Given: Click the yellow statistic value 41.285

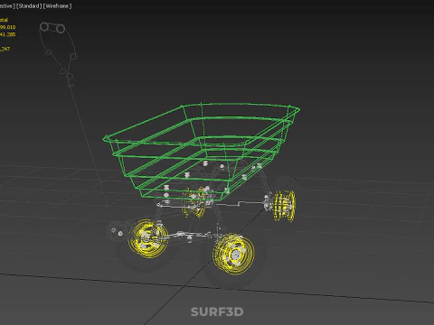Looking at the screenshot, I should (7, 34).
